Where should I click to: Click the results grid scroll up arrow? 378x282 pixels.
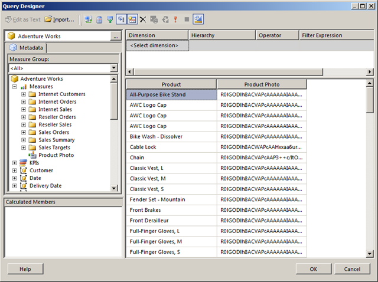tap(370, 84)
